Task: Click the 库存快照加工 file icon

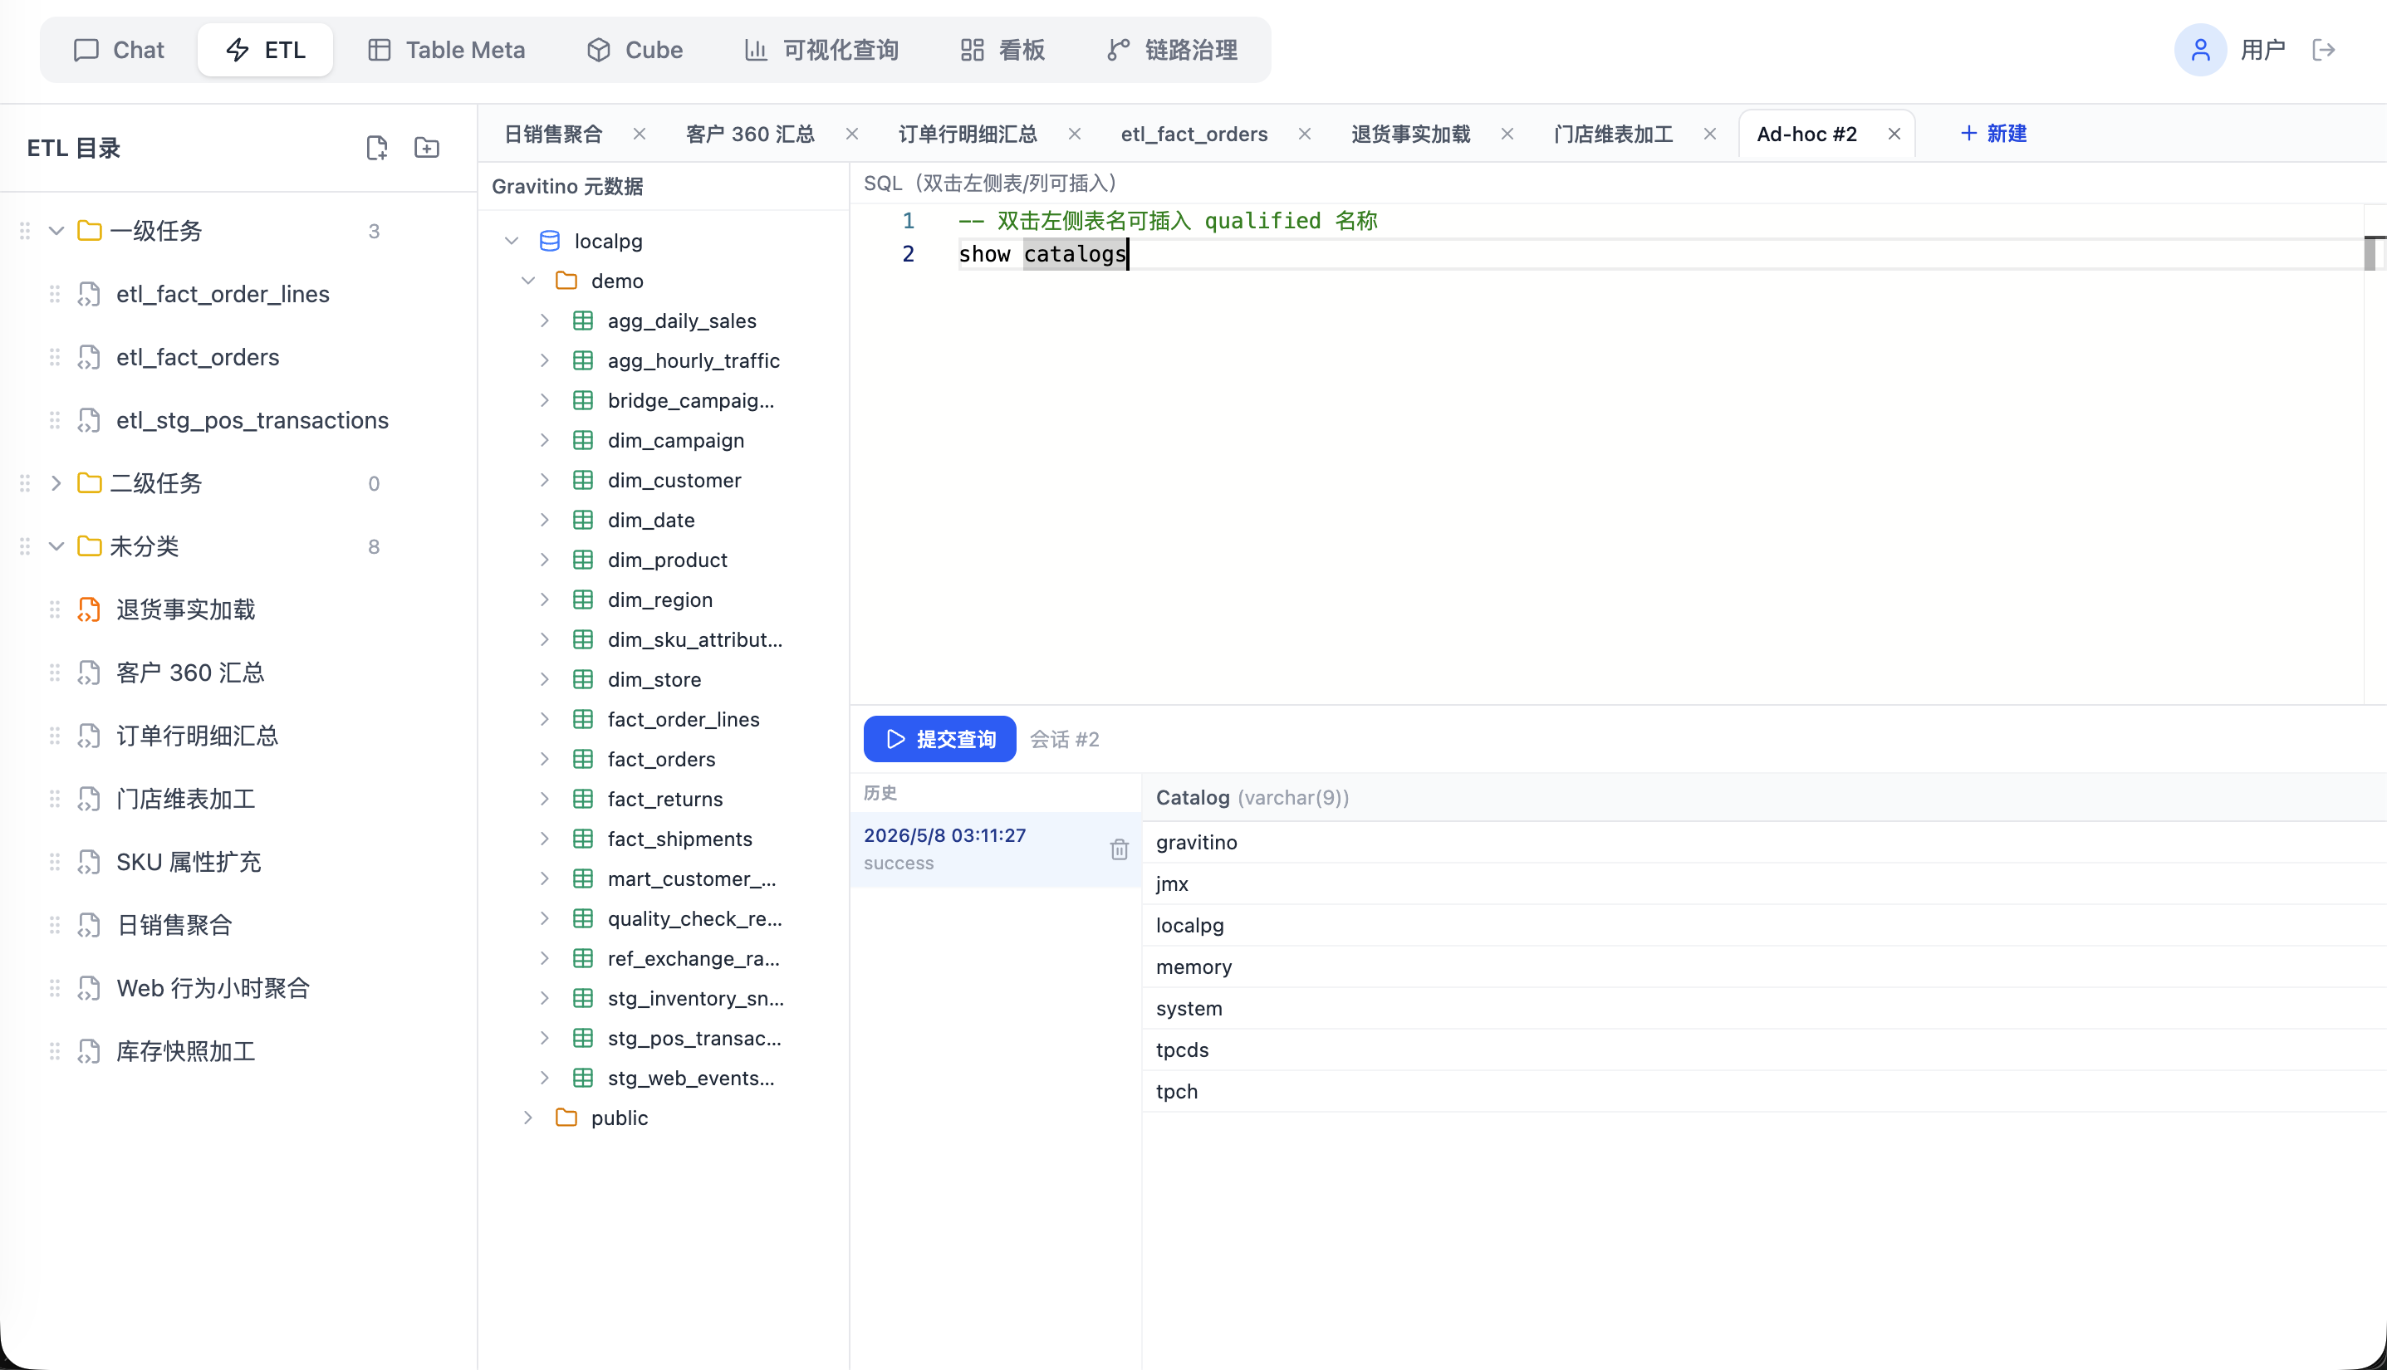Action: [89, 1051]
